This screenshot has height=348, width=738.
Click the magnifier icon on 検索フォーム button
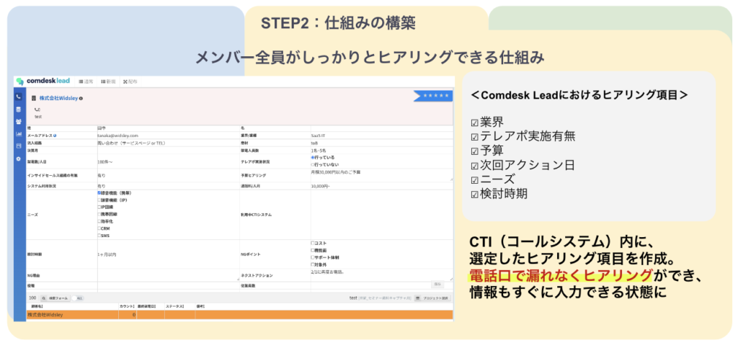(x=44, y=298)
